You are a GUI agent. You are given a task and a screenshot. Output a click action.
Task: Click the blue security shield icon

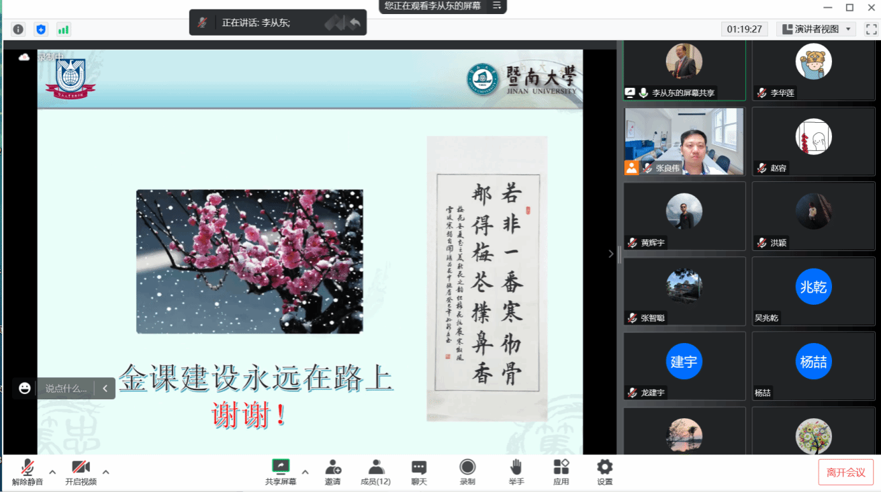41,29
